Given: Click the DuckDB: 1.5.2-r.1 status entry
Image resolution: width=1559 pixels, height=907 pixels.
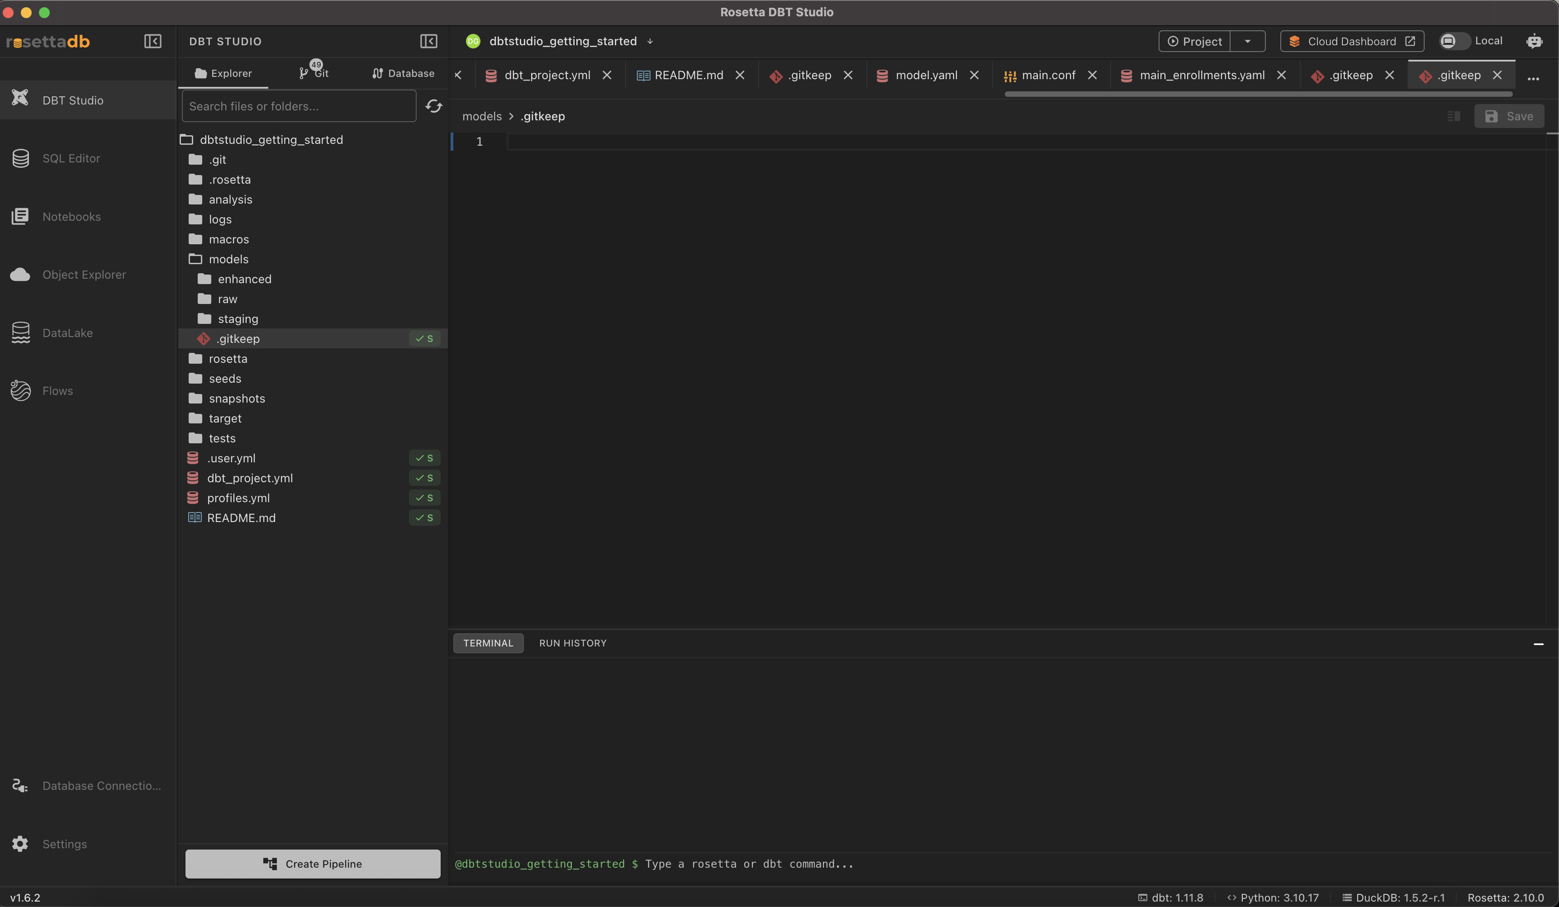Looking at the screenshot, I should [x=1393, y=898].
